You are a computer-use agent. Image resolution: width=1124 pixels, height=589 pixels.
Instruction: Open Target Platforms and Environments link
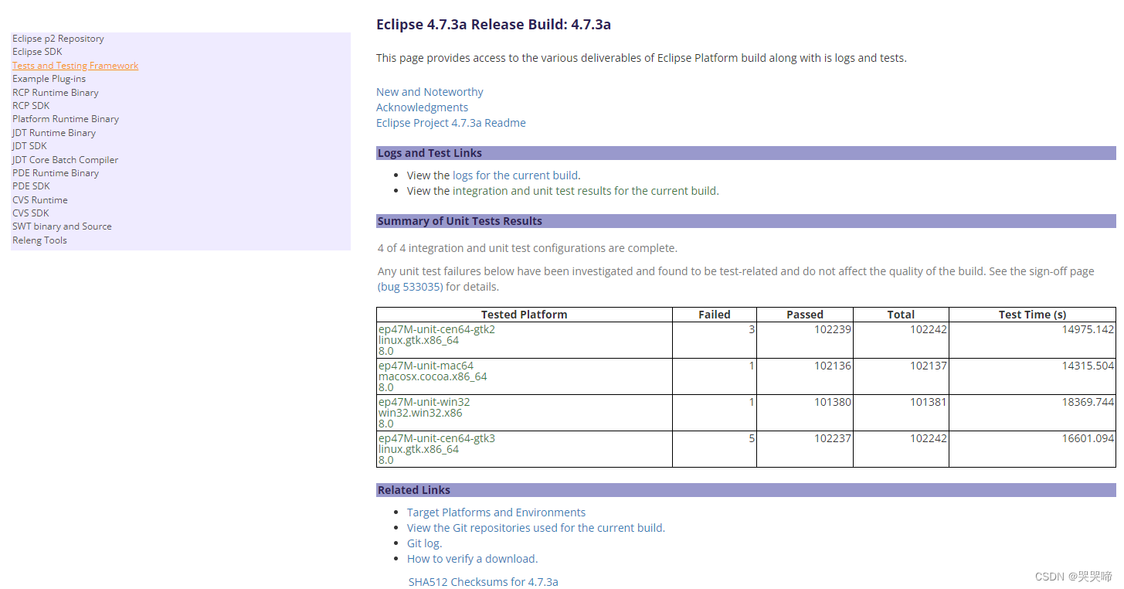(496, 512)
